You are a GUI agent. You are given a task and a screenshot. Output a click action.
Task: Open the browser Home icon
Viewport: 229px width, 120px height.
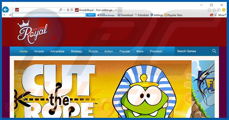(x=209, y=10)
